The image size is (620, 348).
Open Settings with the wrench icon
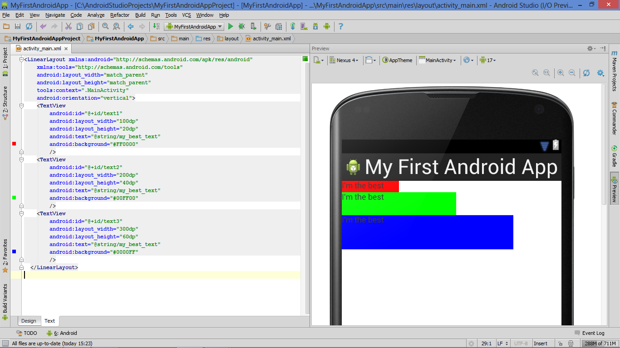pyautogui.click(x=267, y=27)
